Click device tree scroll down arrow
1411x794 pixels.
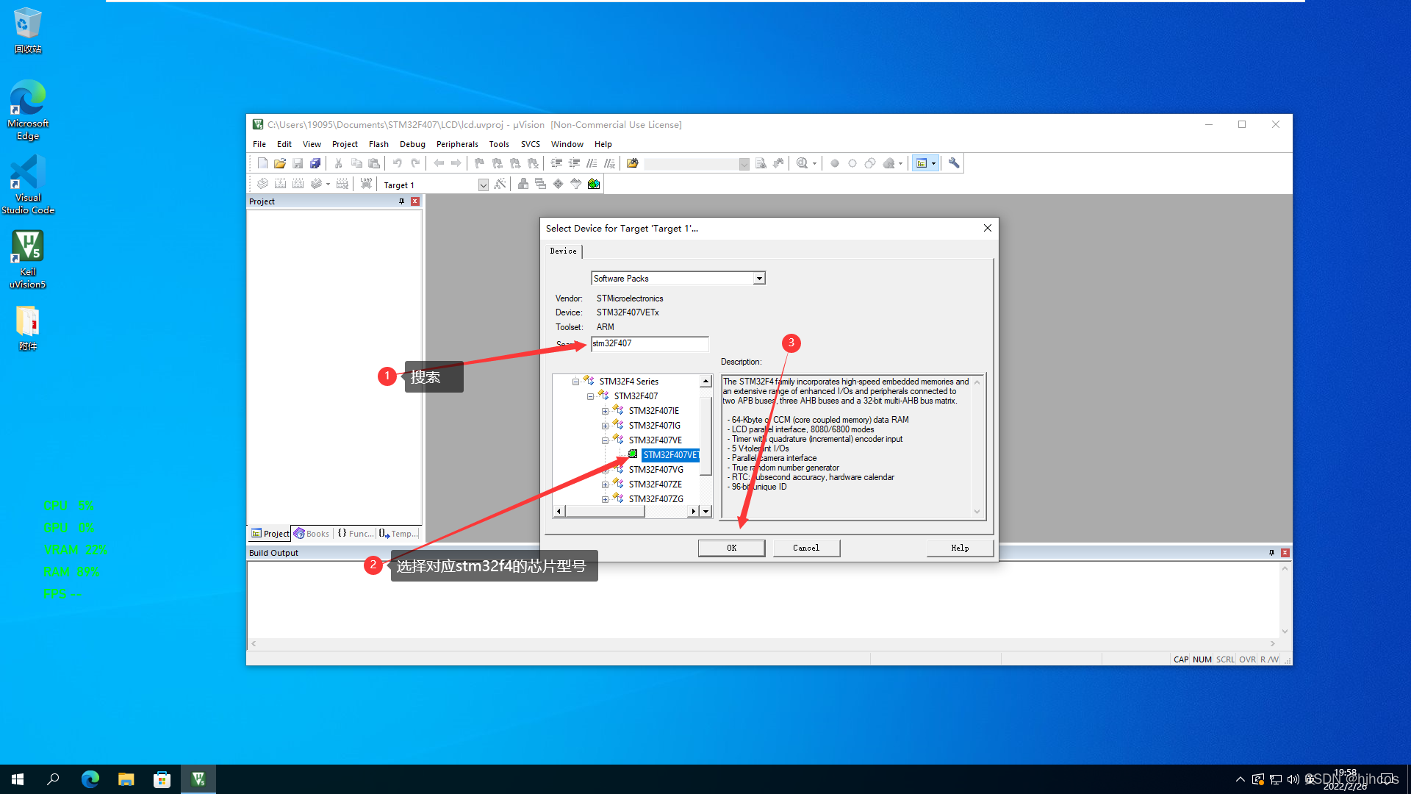[x=705, y=511]
